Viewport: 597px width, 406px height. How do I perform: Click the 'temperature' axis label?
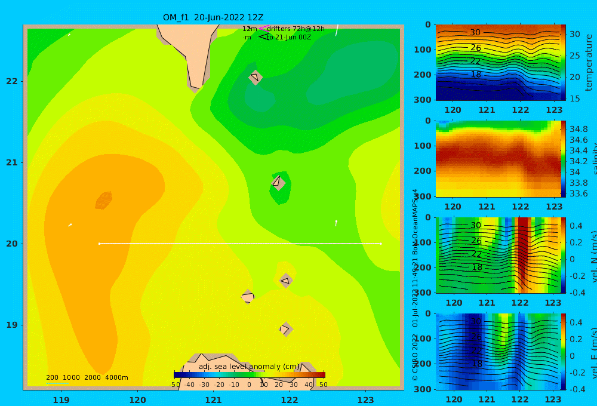click(x=589, y=63)
